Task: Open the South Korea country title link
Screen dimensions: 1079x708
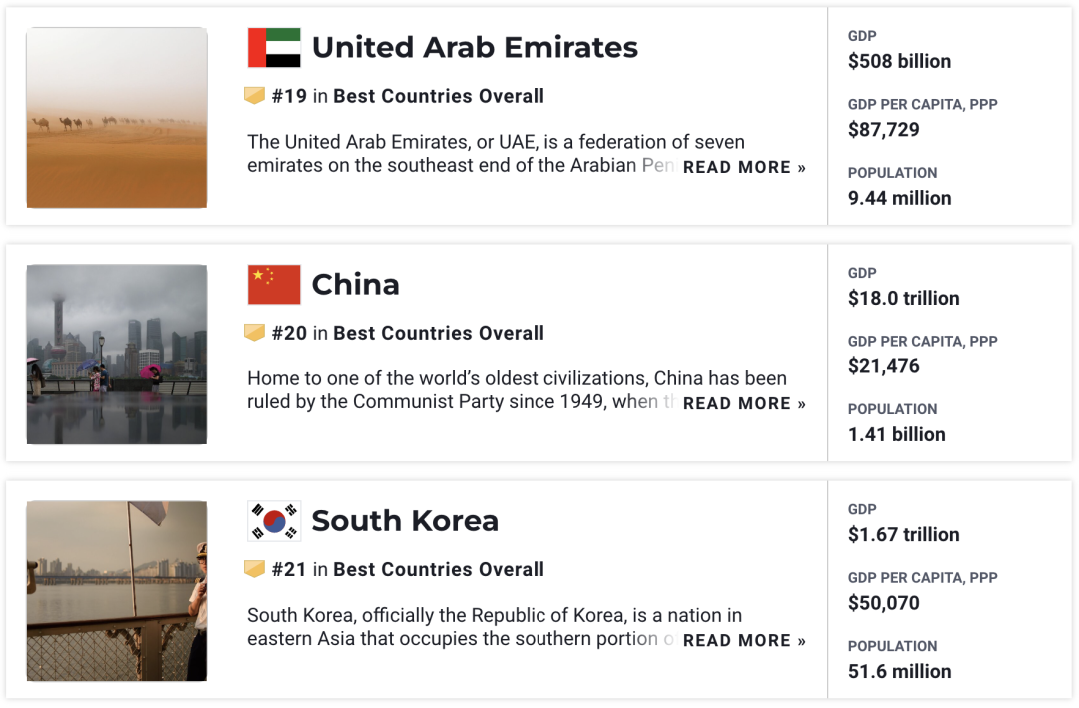Action: point(405,521)
